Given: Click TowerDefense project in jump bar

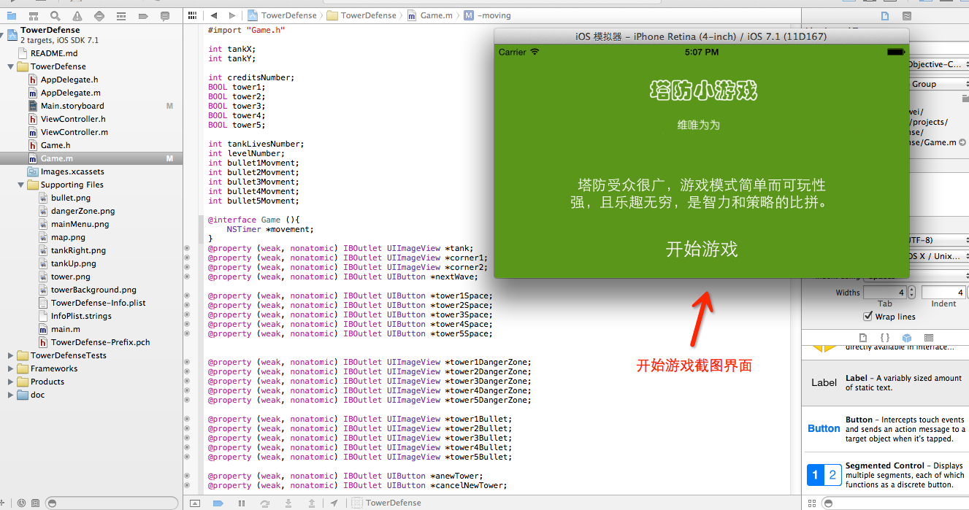Looking at the screenshot, I should pos(283,15).
